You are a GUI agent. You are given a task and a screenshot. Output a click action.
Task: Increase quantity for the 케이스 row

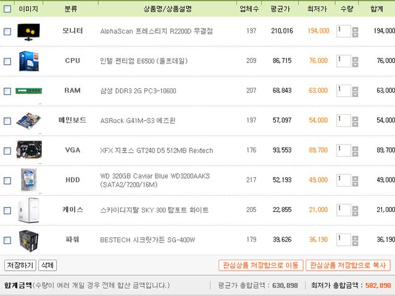pyautogui.click(x=355, y=208)
